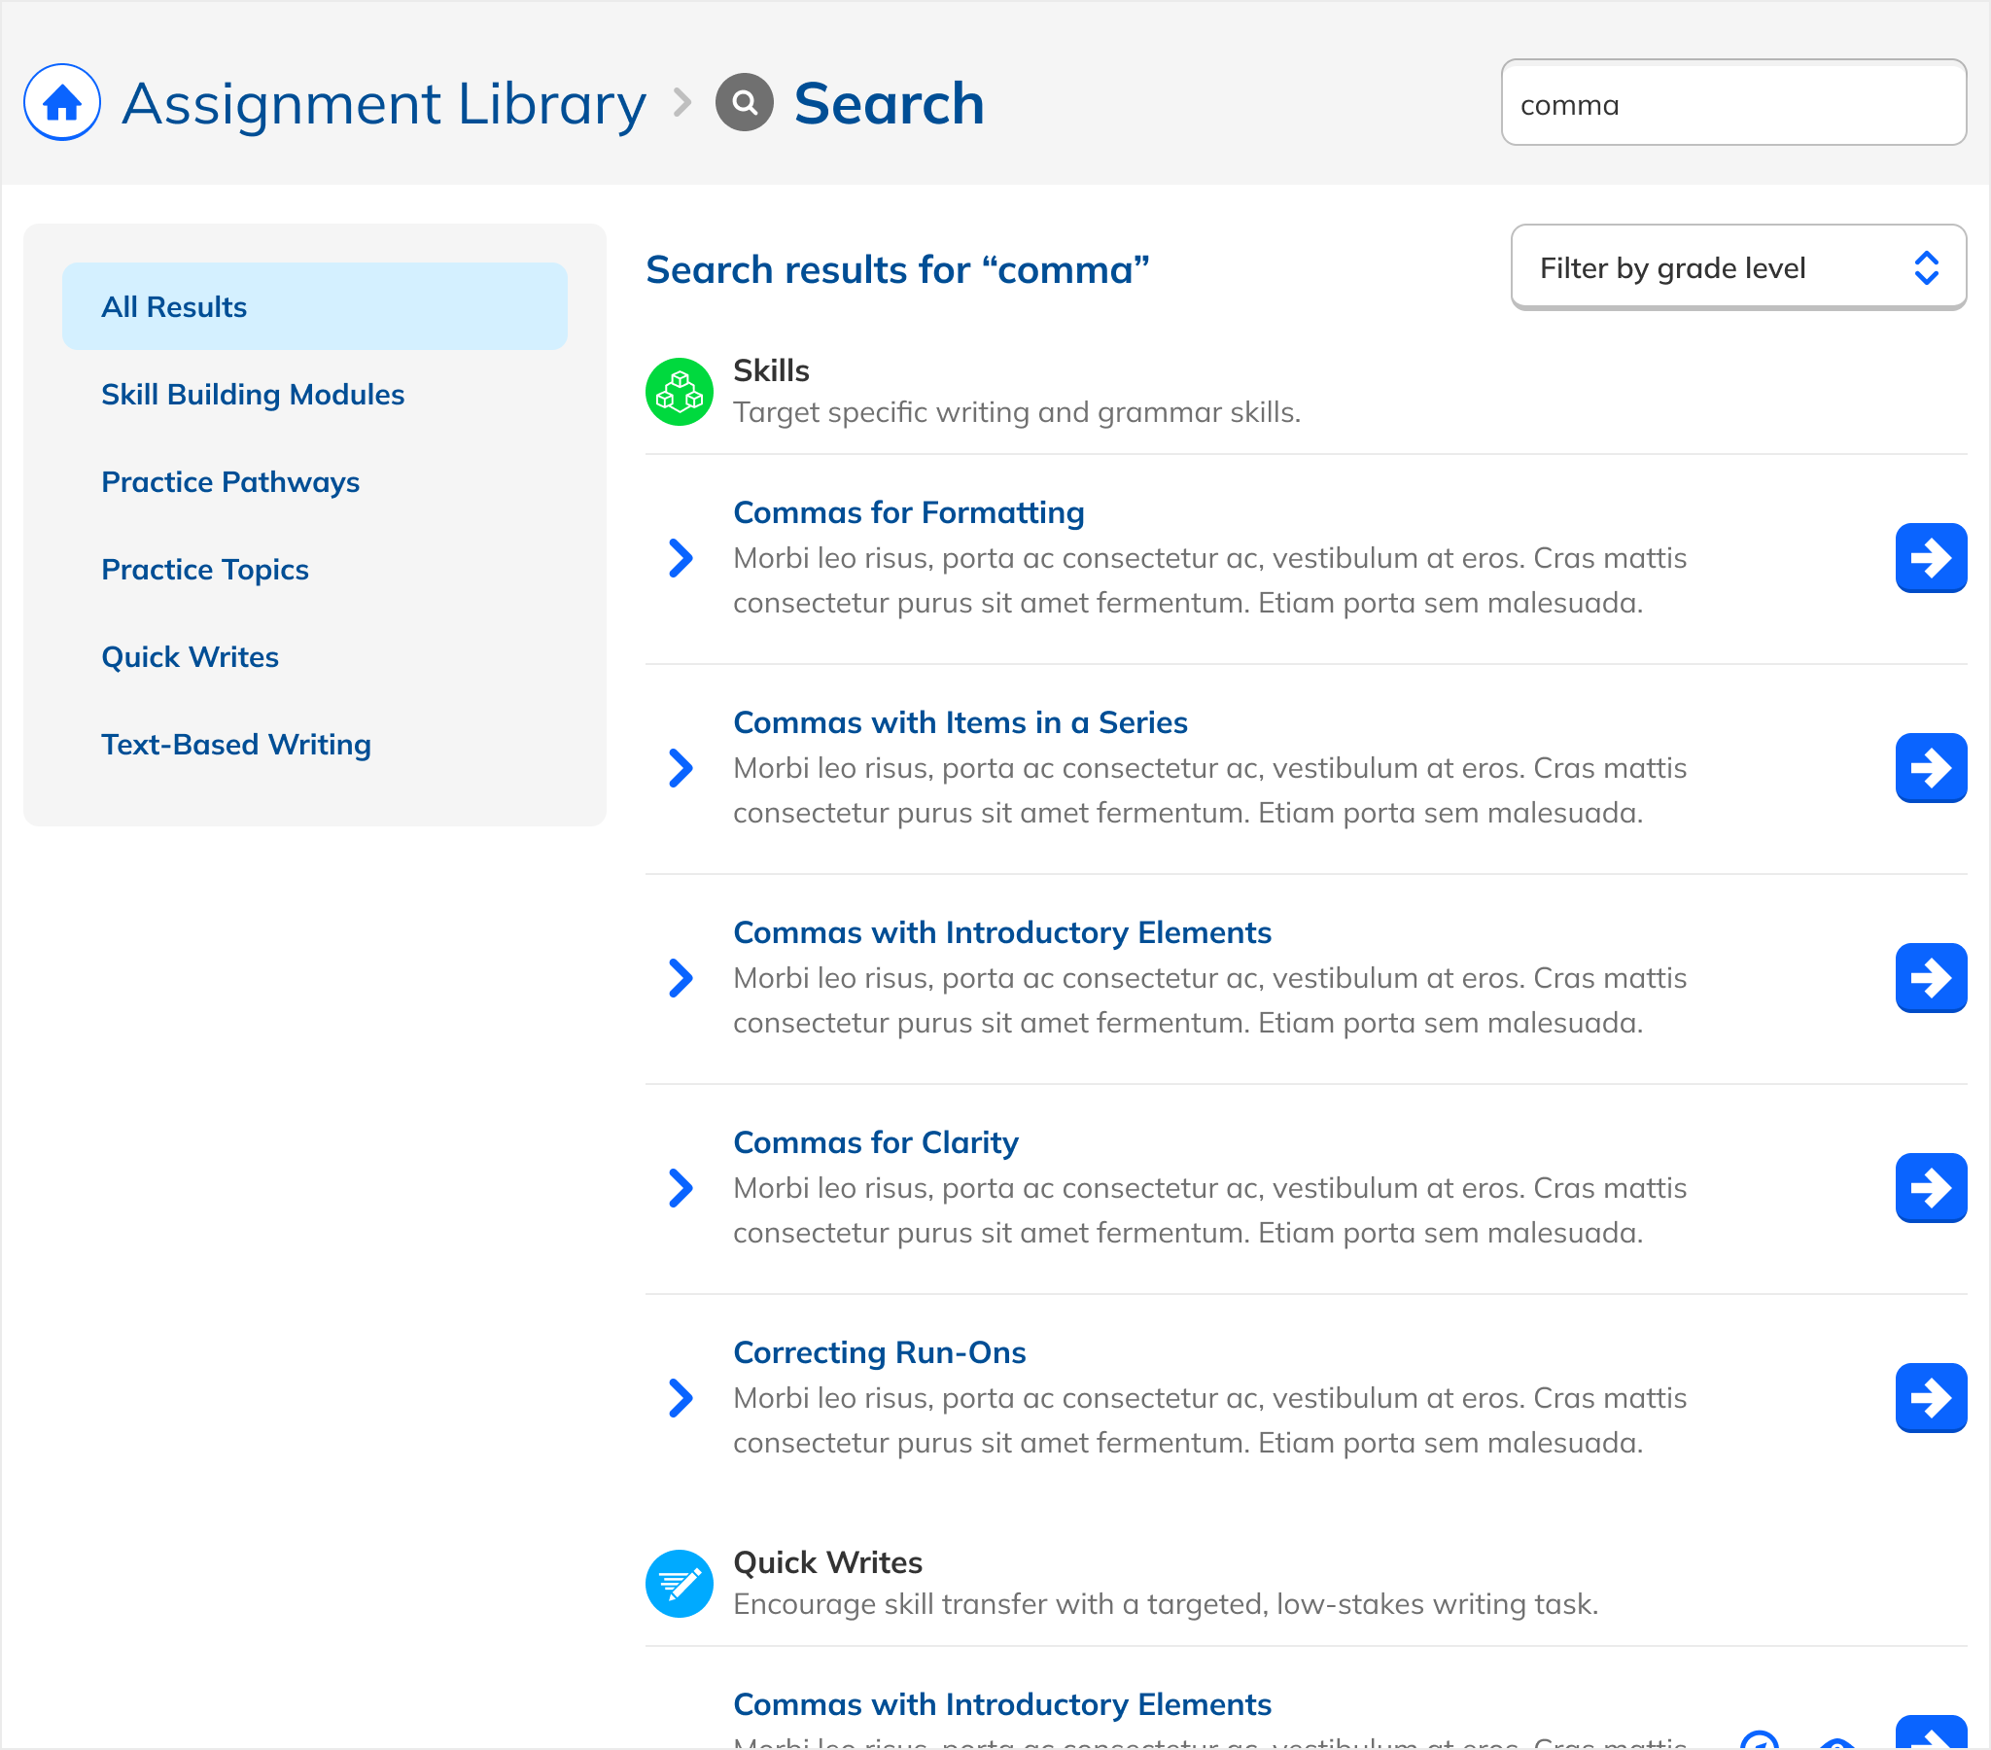
Task: Expand the Commas with Introductory Elements chevron
Action: click(681, 977)
